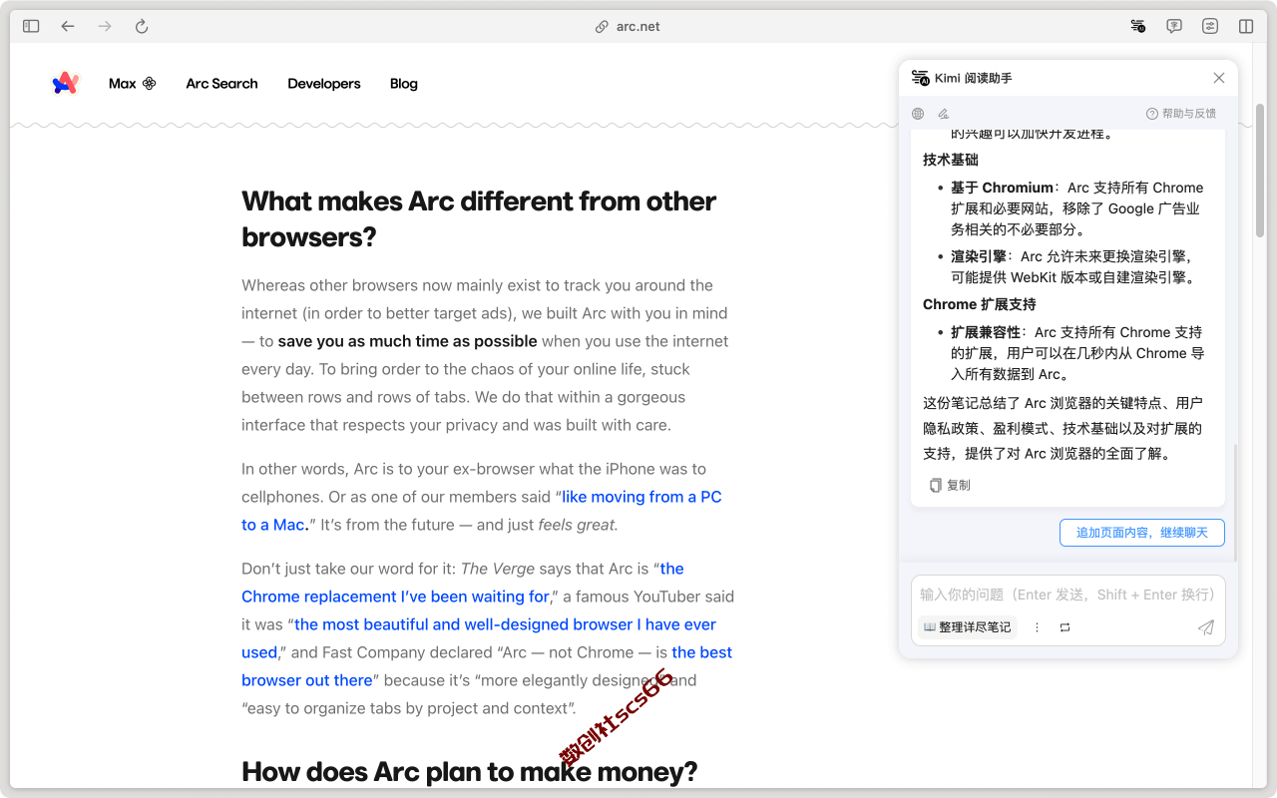Click the Arc logo on the site
This screenshot has width=1277, height=798.
tap(65, 84)
